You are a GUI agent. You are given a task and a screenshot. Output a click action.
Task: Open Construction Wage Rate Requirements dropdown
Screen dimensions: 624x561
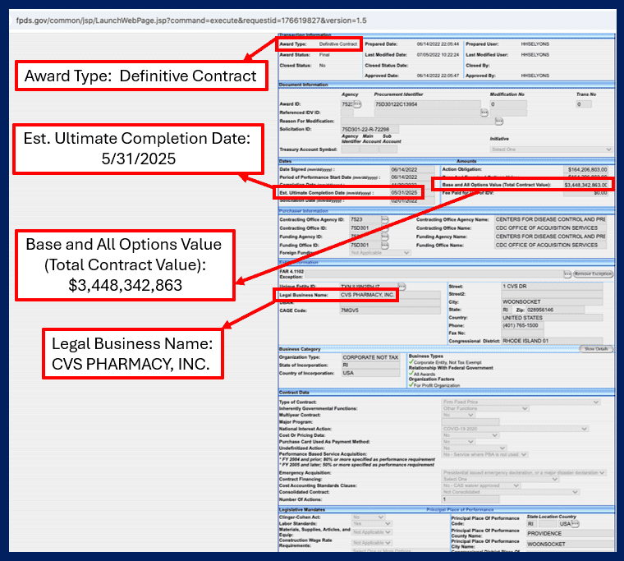(x=372, y=543)
